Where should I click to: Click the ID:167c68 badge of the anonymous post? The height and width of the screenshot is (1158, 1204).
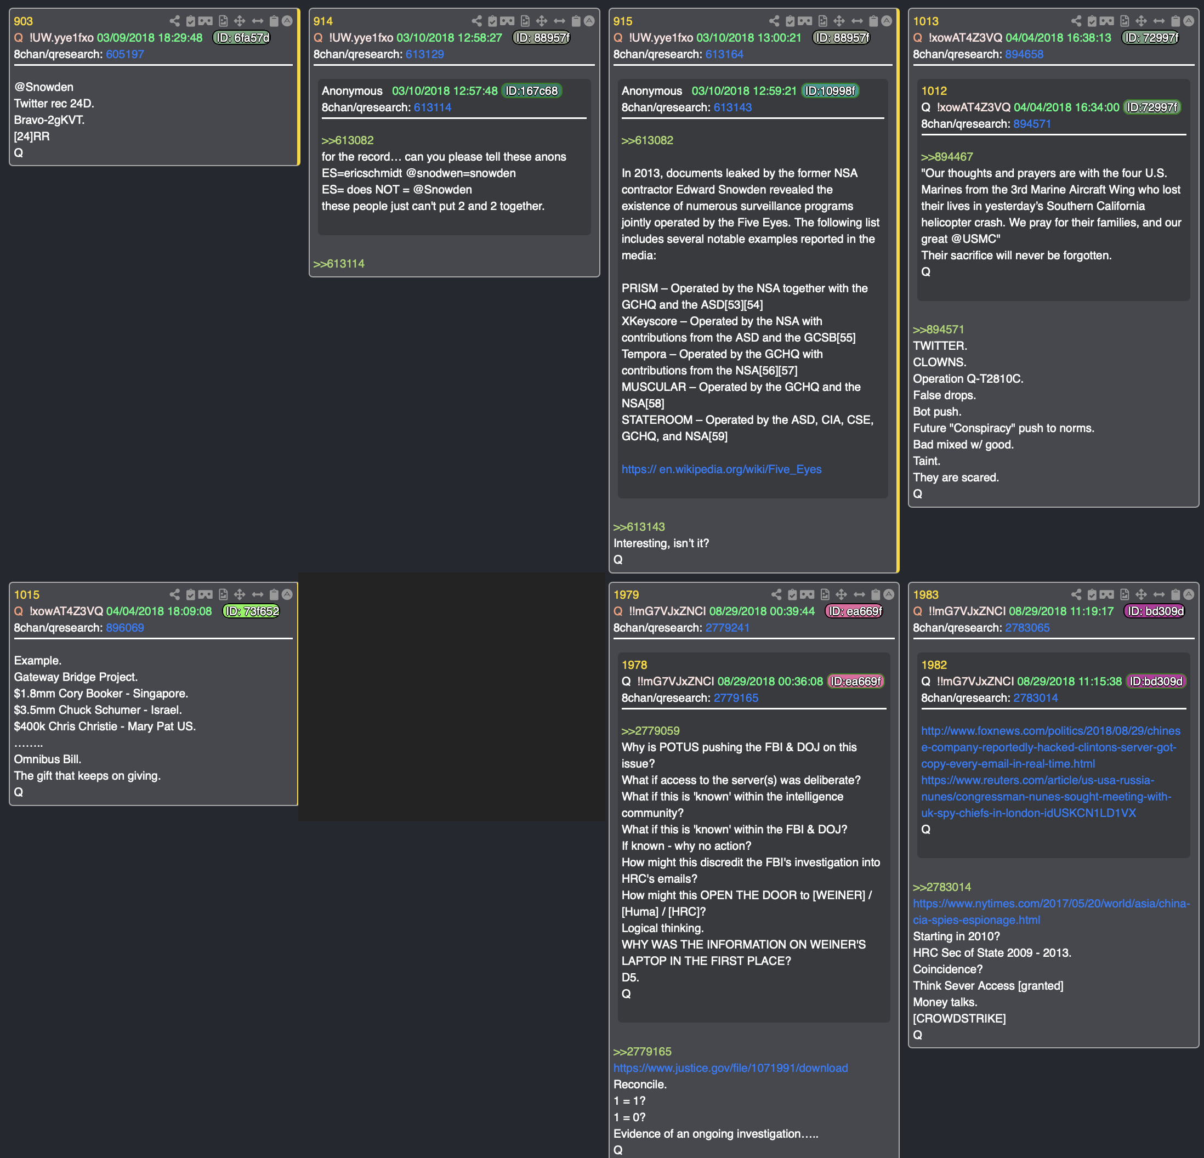coord(531,91)
